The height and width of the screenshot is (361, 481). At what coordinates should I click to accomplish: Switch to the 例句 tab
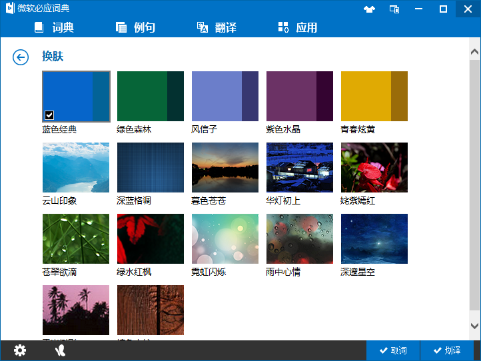135,27
